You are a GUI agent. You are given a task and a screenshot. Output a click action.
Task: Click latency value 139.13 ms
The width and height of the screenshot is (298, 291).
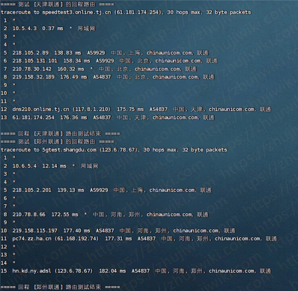(71, 190)
